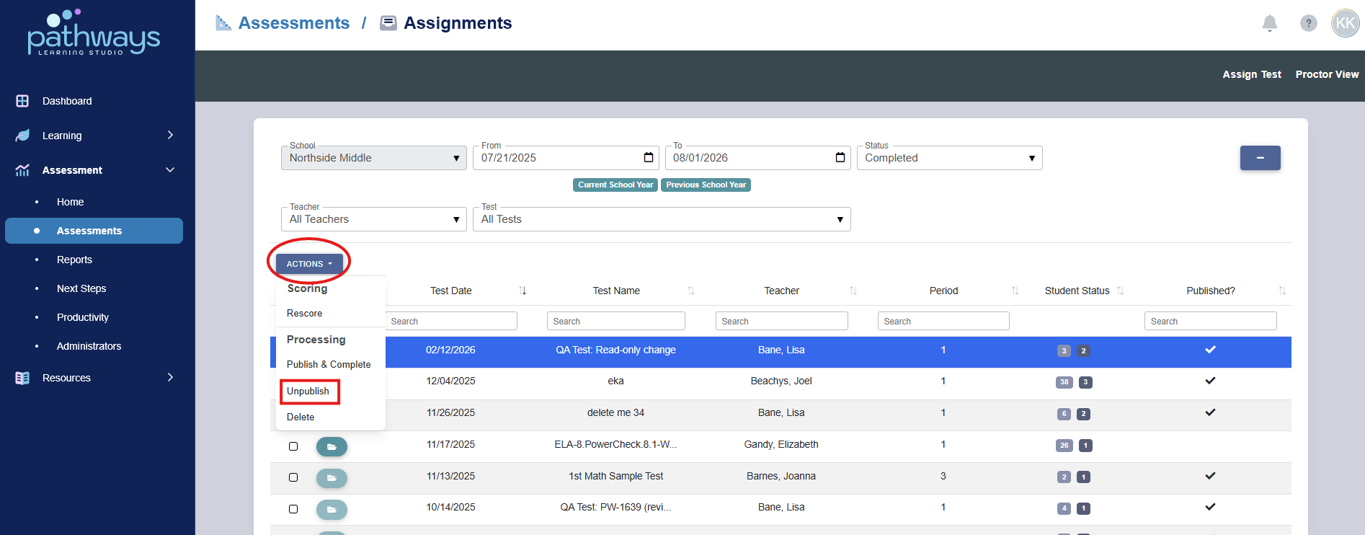Open the School dropdown Northside Middle
The height and width of the screenshot is (535, 1365).
point(374,158)
